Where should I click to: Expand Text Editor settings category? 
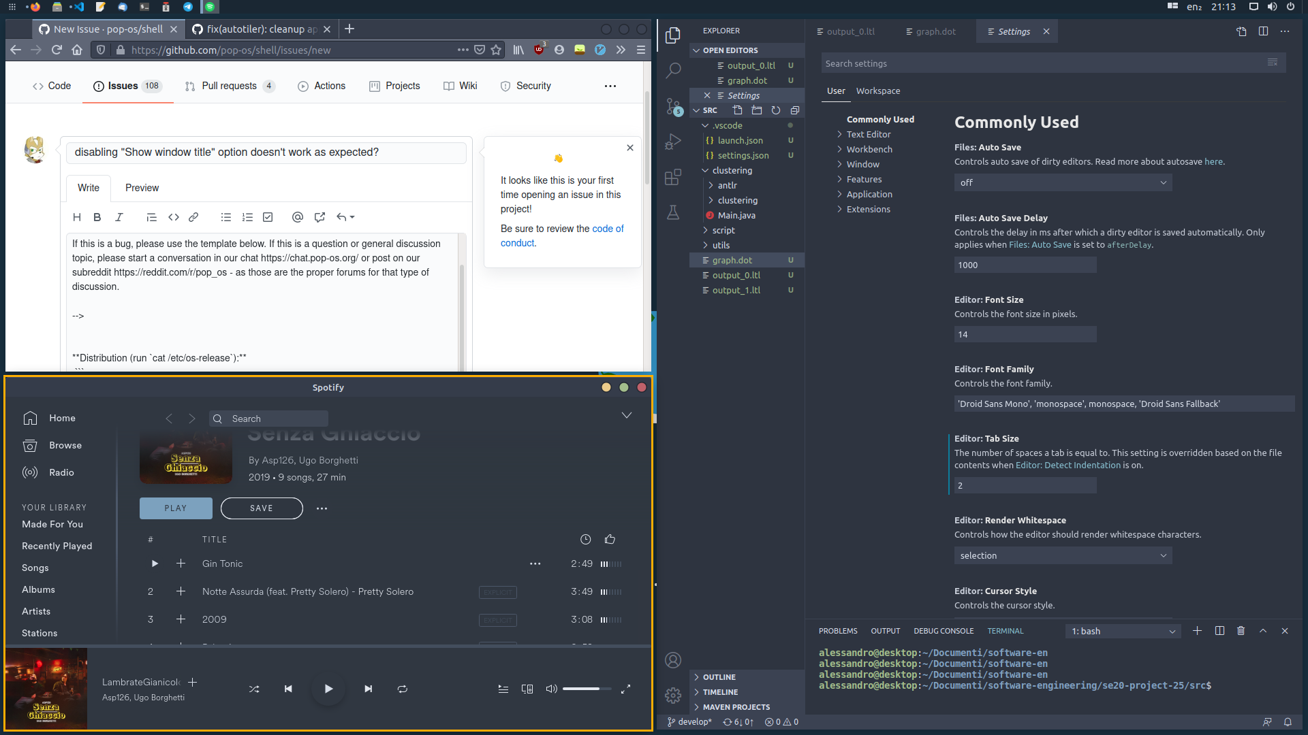click(x=868, y=134)
